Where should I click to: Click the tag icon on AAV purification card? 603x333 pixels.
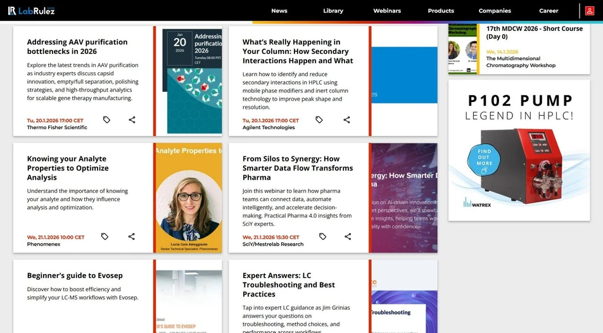click(106, 120)
